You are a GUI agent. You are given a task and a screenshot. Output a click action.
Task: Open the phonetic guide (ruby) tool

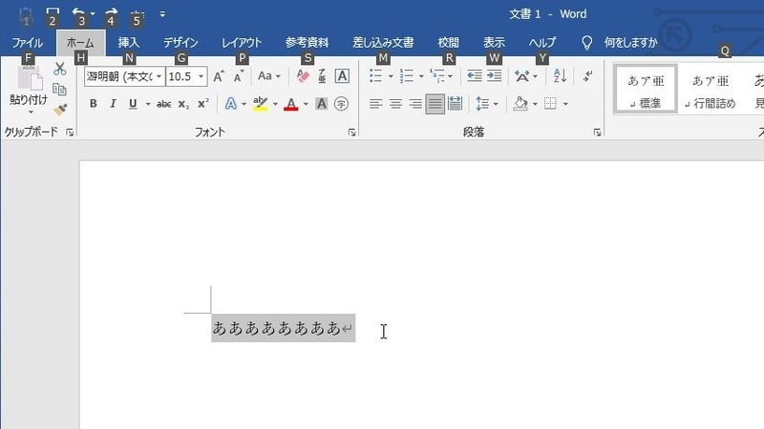pyautogui.click(x=322, y=76)
